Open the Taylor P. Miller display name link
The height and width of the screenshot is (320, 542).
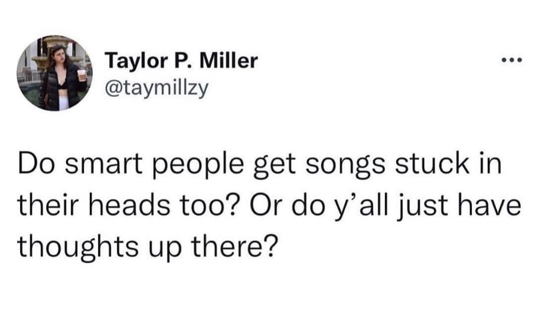click(181, 61)
